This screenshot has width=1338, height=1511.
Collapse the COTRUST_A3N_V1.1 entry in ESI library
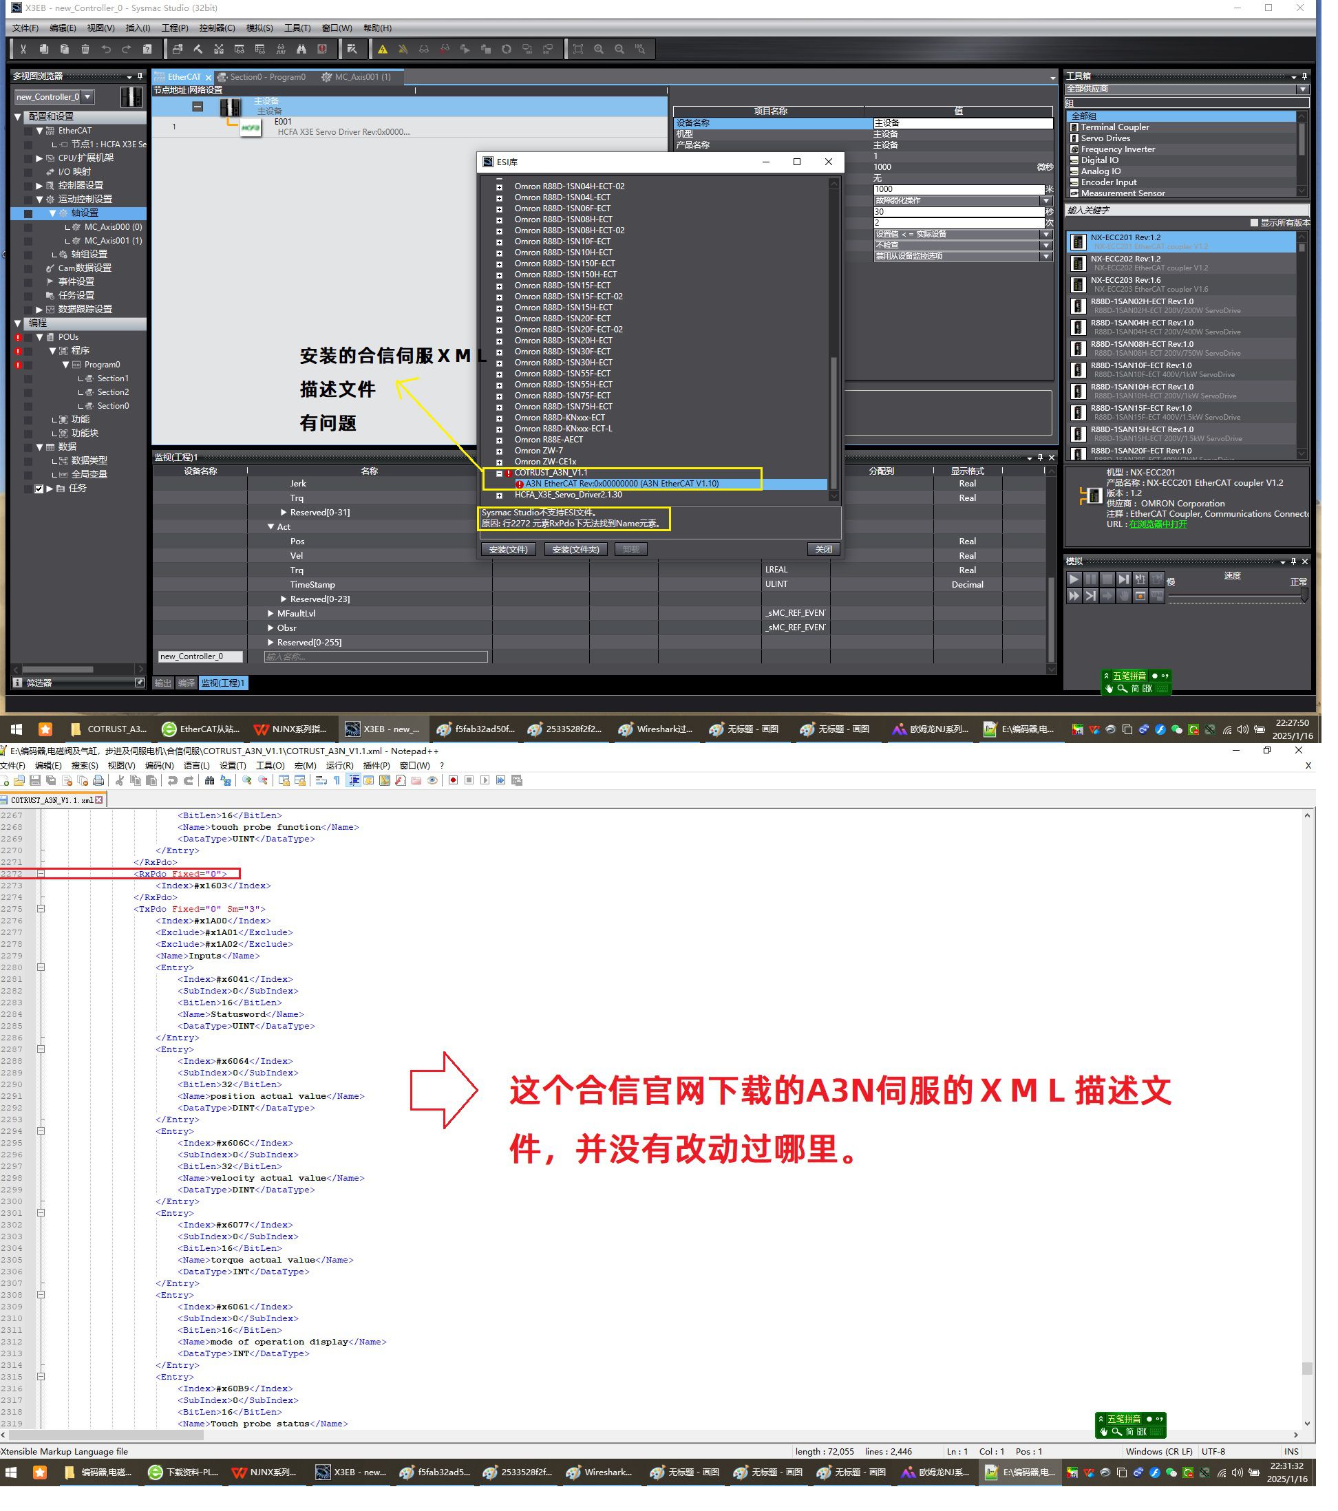499,473
